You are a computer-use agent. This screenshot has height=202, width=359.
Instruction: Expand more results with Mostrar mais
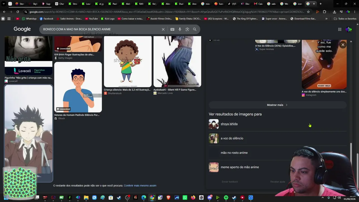click(278, 105)
